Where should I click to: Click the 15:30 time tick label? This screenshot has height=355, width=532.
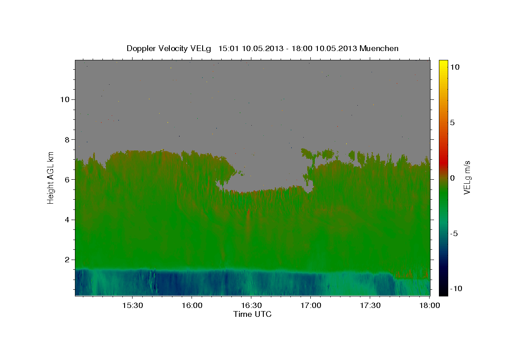pyautogui.click(x=132, y=305)
